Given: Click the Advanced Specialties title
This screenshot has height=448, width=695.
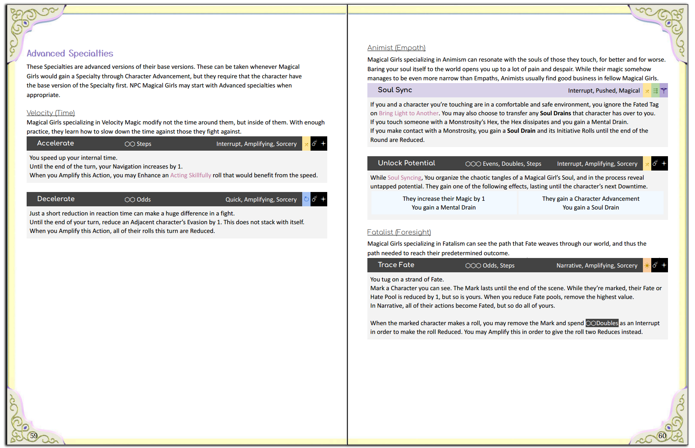Looking at the screenshot, I should tap(70, 53).
